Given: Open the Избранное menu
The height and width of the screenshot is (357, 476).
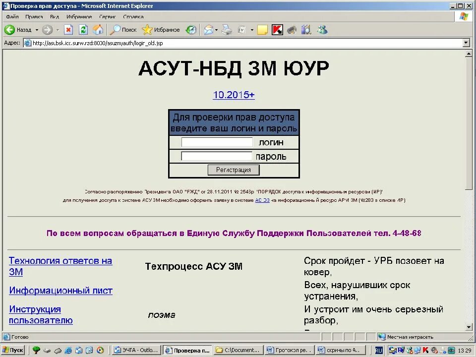Looking at the screenshot, I should 79,17.
